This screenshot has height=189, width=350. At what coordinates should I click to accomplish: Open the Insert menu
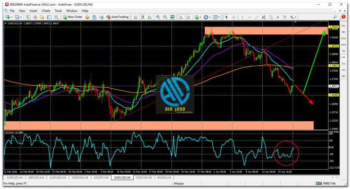33,11
